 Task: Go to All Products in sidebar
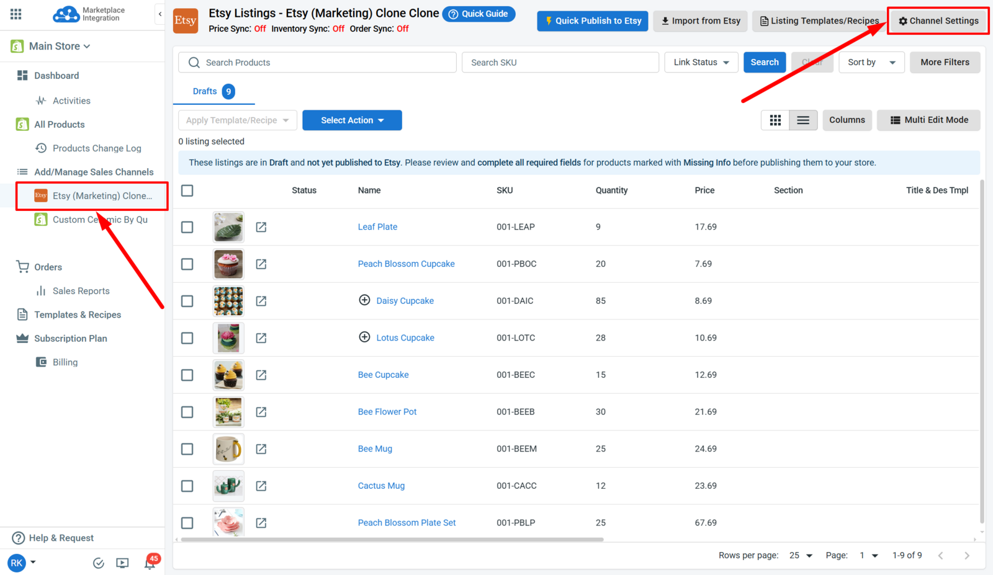click(60, 125)
